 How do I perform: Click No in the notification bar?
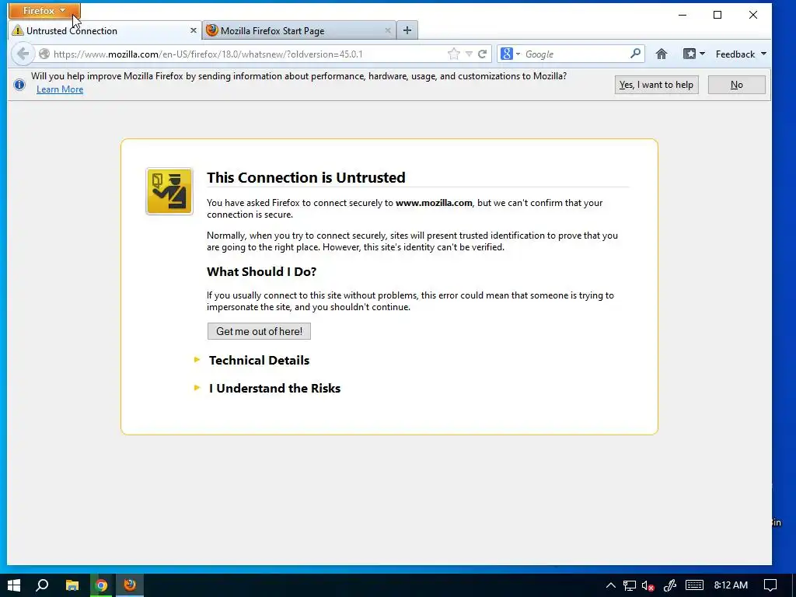point(737,85)
